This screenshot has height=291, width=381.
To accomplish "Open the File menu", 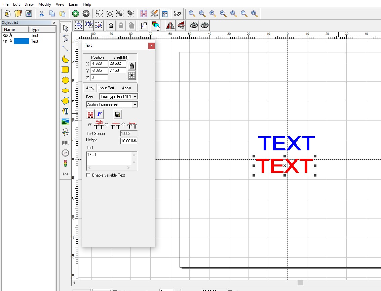I will (5, 4).
